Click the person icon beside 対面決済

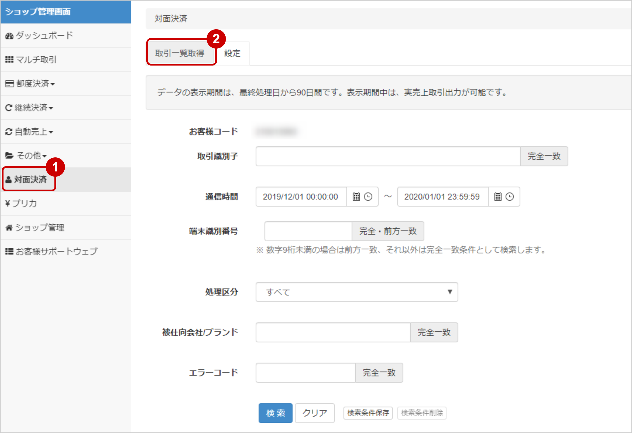click(9, 180)
